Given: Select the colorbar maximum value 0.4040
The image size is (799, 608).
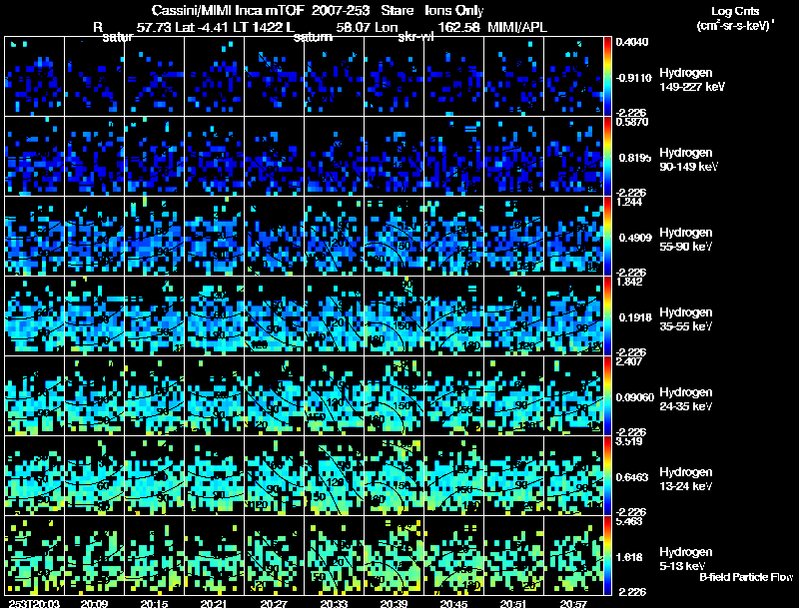Looking at the screenshot, I should [x=632, y=42].
